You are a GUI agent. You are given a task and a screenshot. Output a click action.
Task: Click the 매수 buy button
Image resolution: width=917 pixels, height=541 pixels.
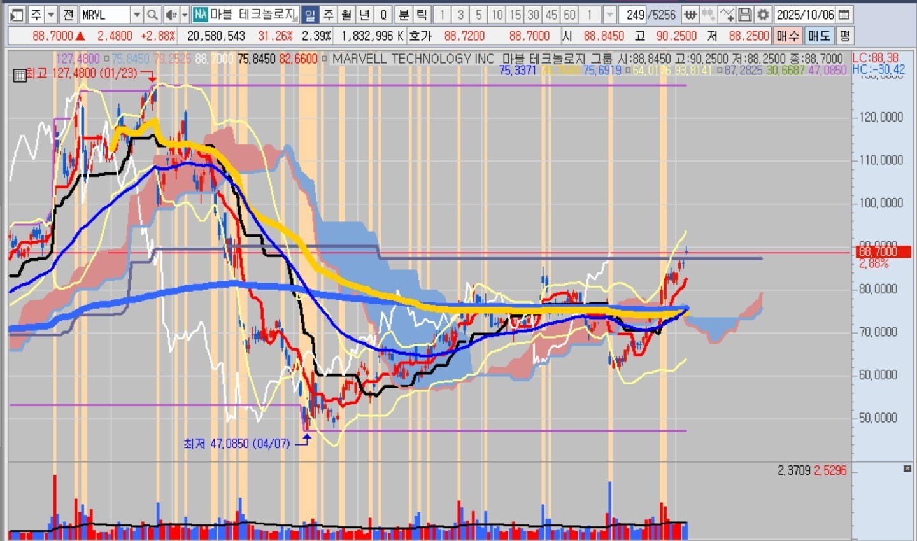tap(788, 36)
